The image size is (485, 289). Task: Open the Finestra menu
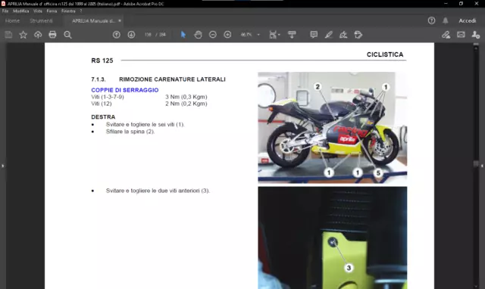[68, 11]
